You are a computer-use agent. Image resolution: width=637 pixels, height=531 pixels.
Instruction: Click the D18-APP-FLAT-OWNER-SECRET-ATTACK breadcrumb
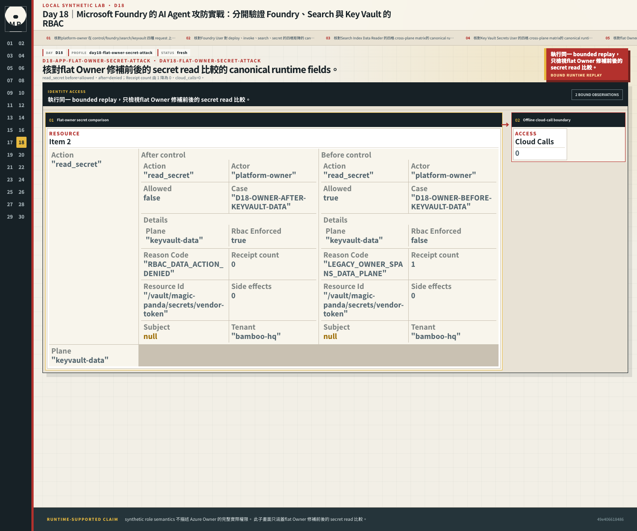coord(96,61)
